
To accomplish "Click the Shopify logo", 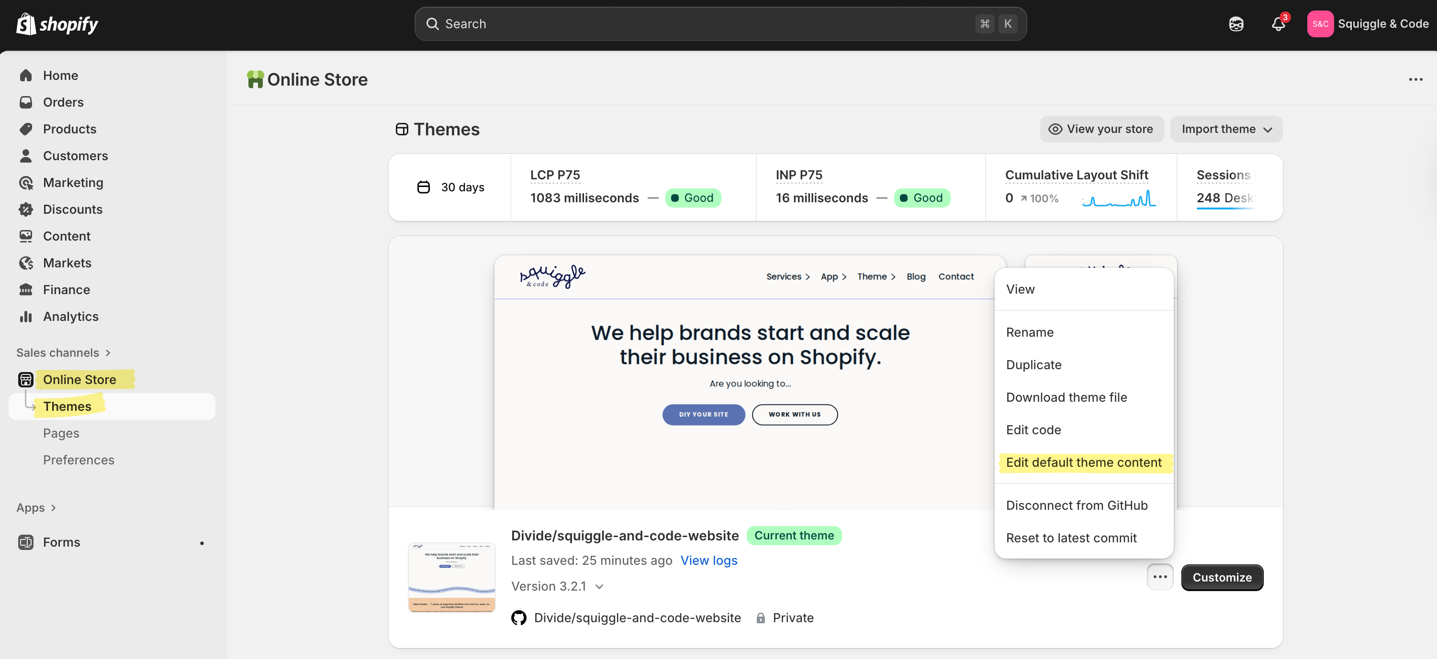I will pos(57,24).
